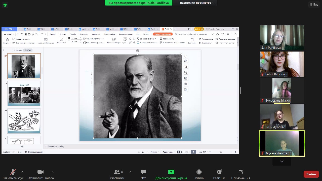
Task: Start slideshow with play button in status bar
Action: tap(193, 152)
